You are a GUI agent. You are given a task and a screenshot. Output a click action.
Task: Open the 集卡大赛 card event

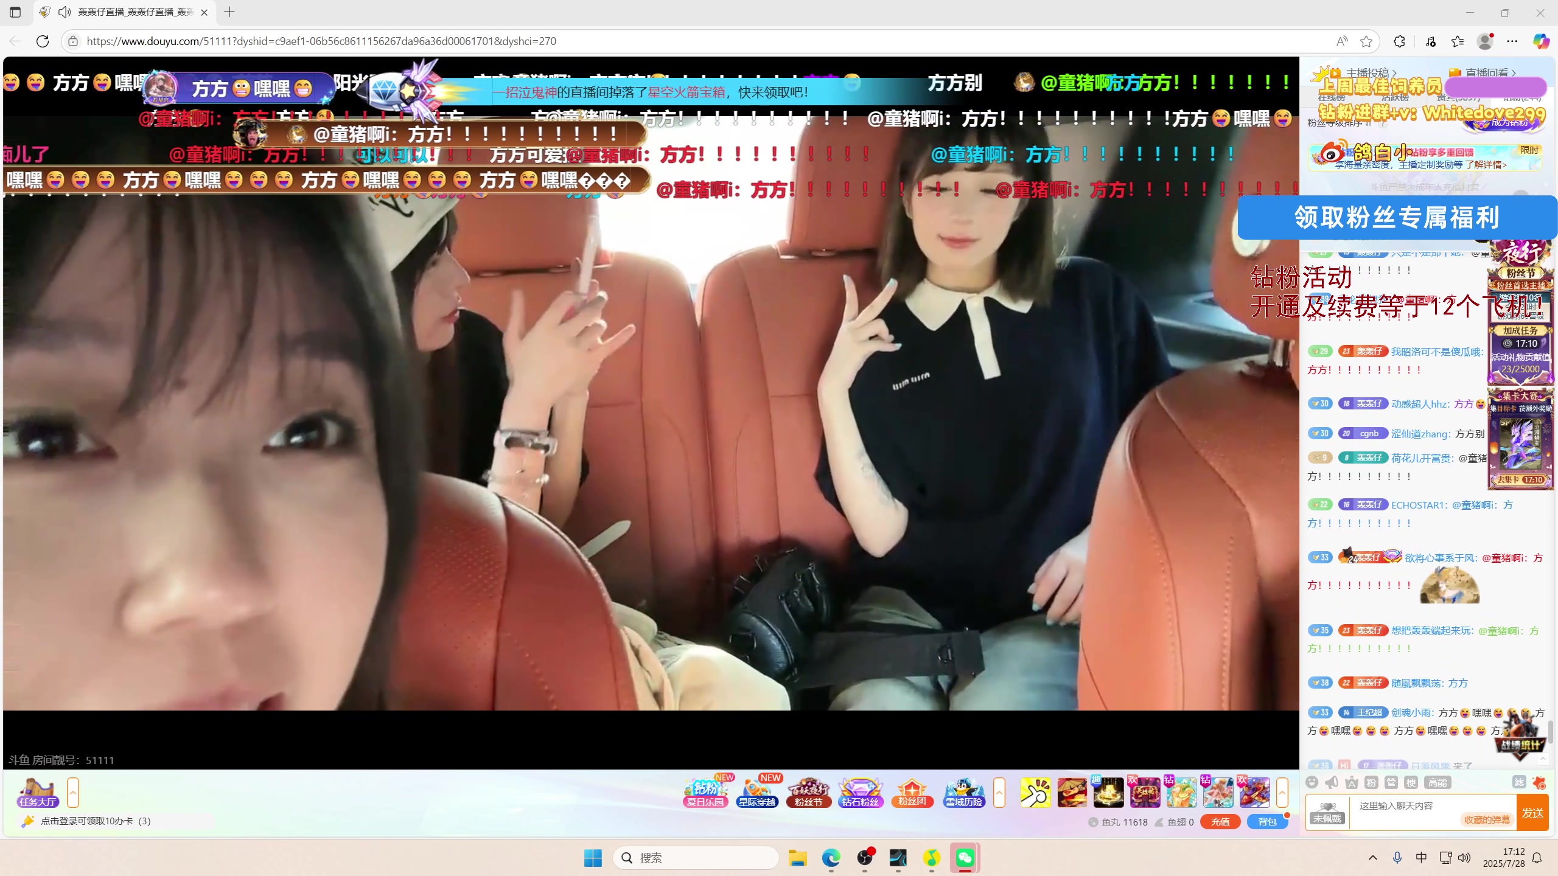coord(1520,439)
